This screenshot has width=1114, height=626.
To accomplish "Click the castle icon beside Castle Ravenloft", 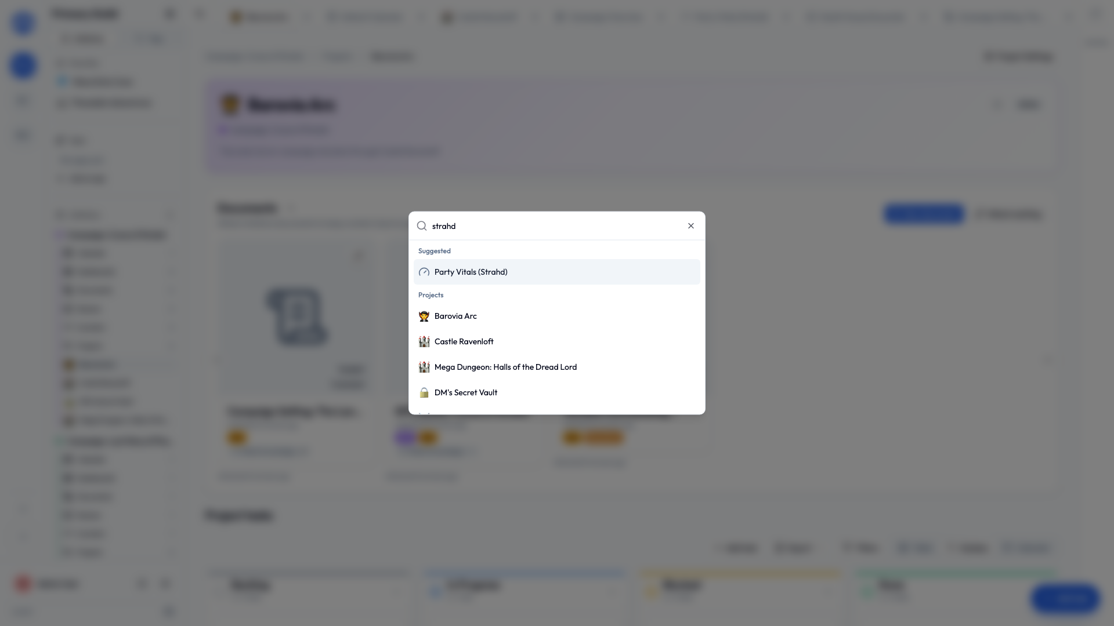I will 424,341.
